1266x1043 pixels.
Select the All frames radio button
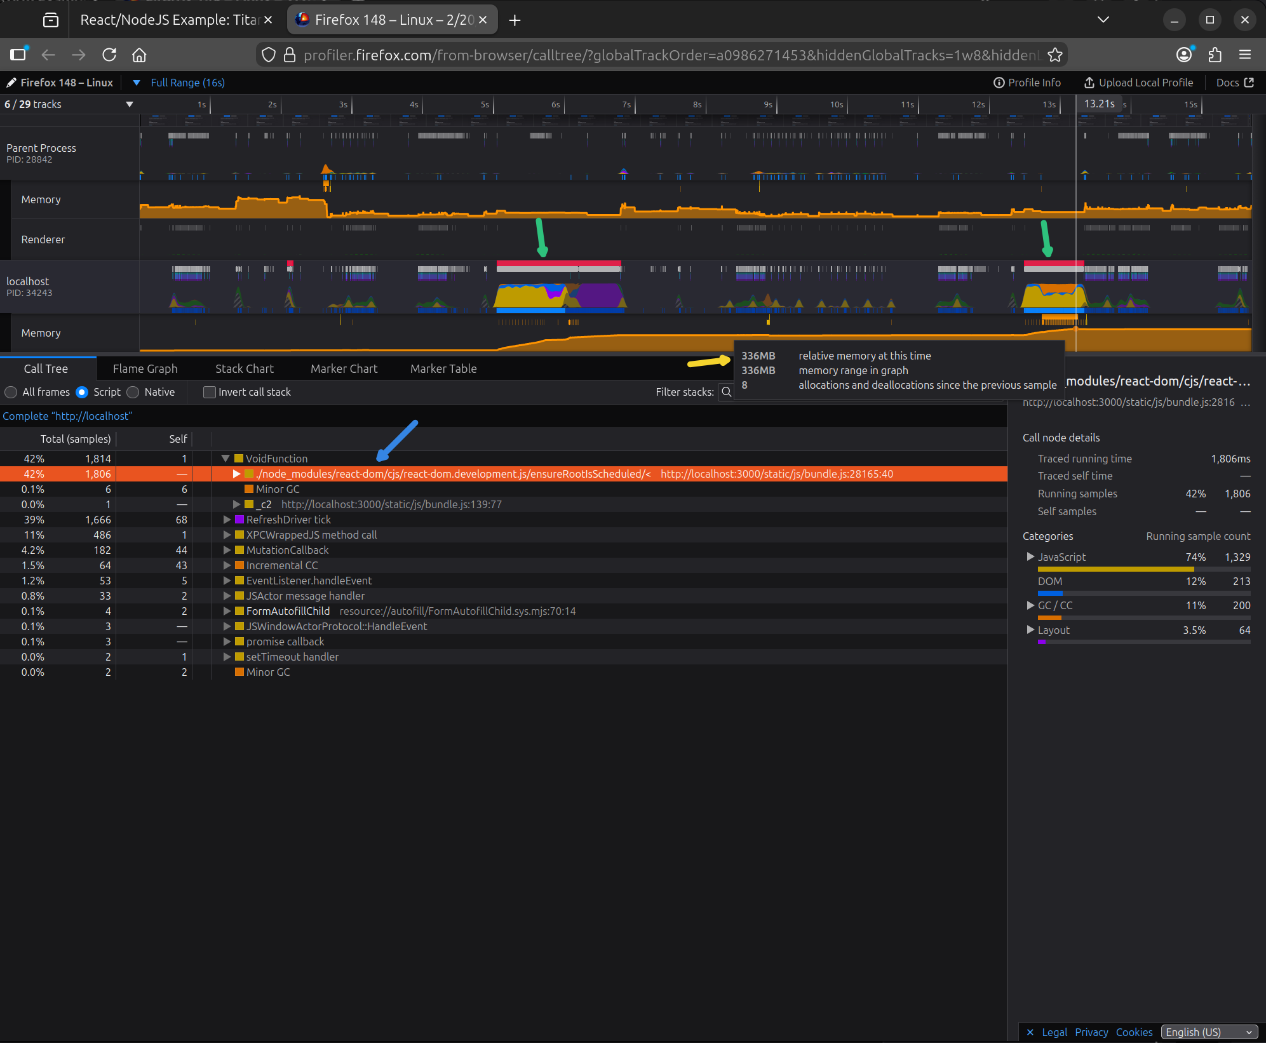pyautogui.click(x=11, y=392)
